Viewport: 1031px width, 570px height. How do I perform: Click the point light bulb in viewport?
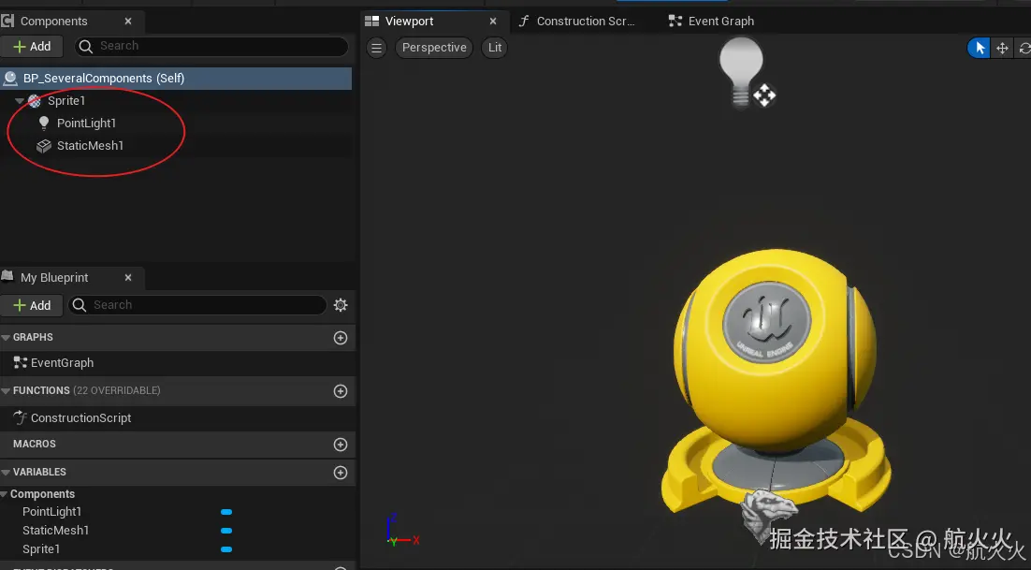[741, 70]
